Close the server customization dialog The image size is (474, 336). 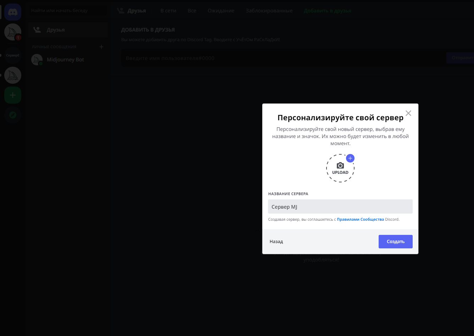(x=408, y=113)
